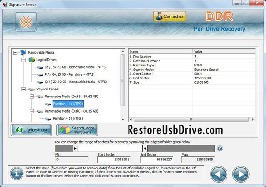
Task: Click the '7. Size :' row
Action: click(192, 82)
